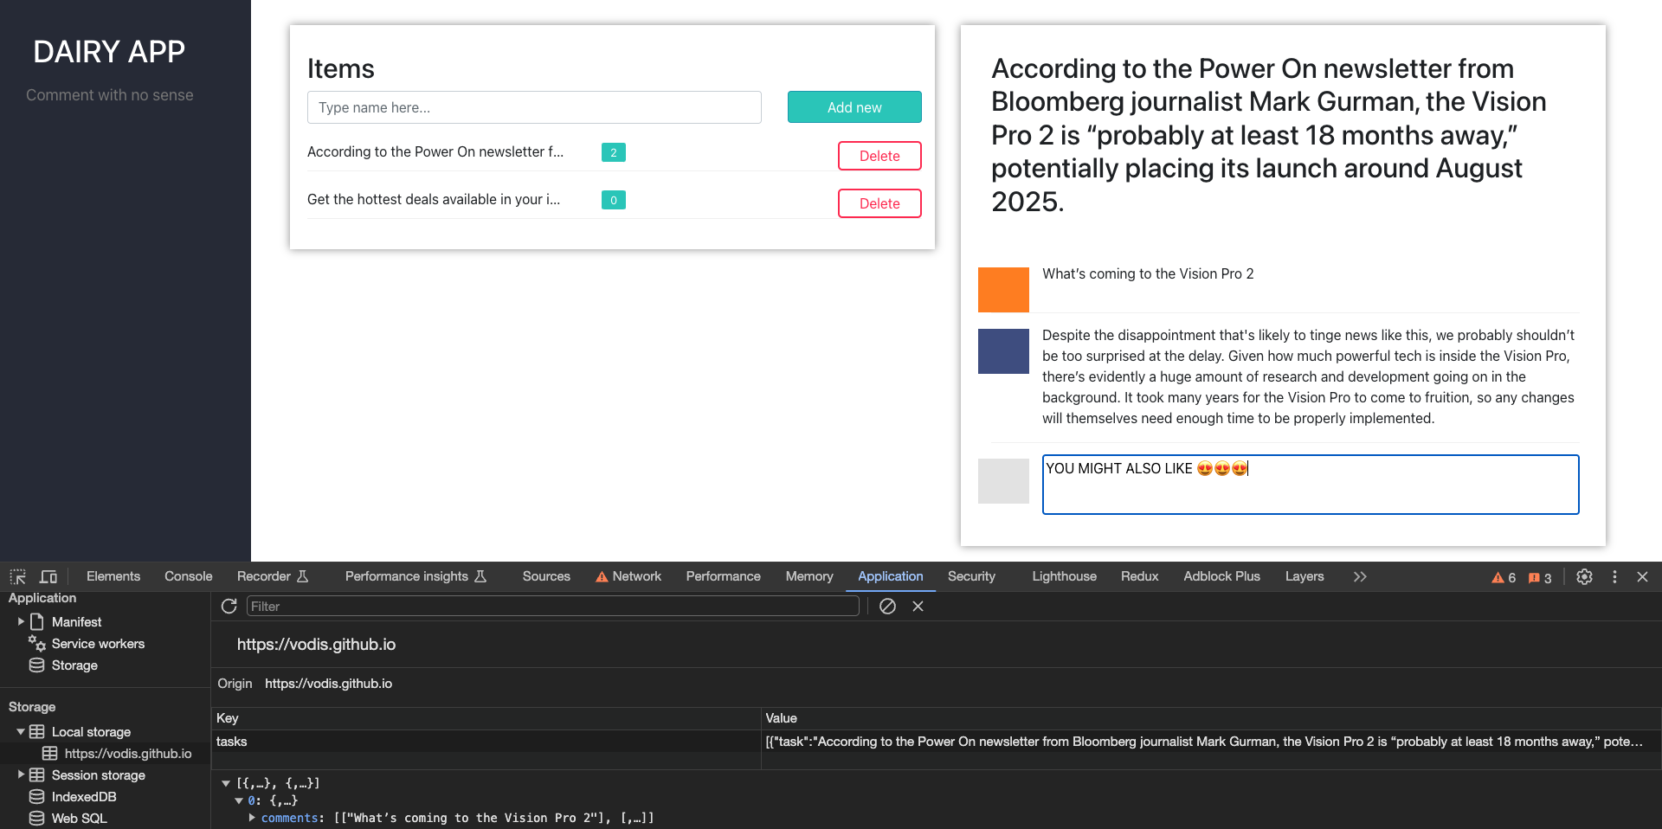The image size is (1662, 829).
Task: Click the Performance insights flask icon
Action: [x=480, y=576]
